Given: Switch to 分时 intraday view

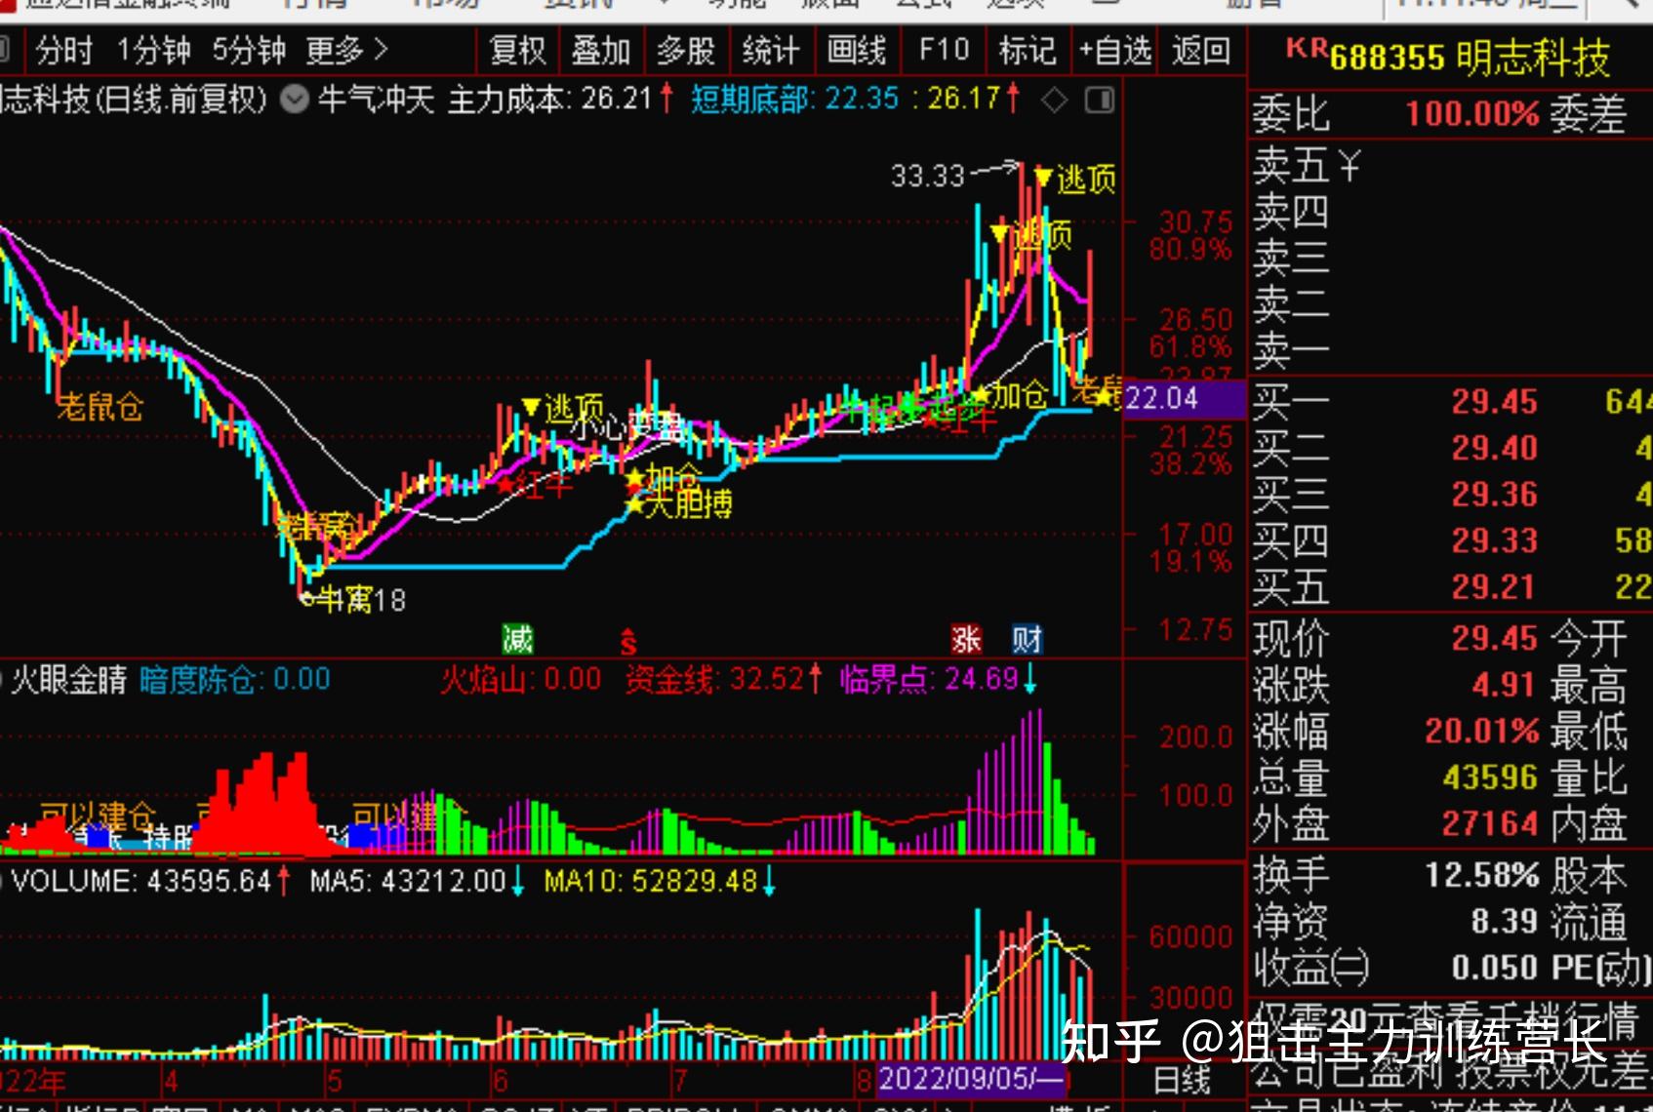Looking at the screenshot, I should coord(64,51).
